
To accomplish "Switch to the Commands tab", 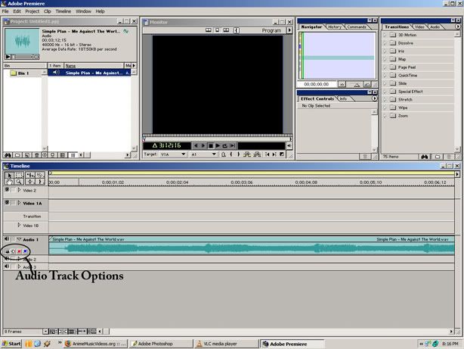I will tap(357, 26).
